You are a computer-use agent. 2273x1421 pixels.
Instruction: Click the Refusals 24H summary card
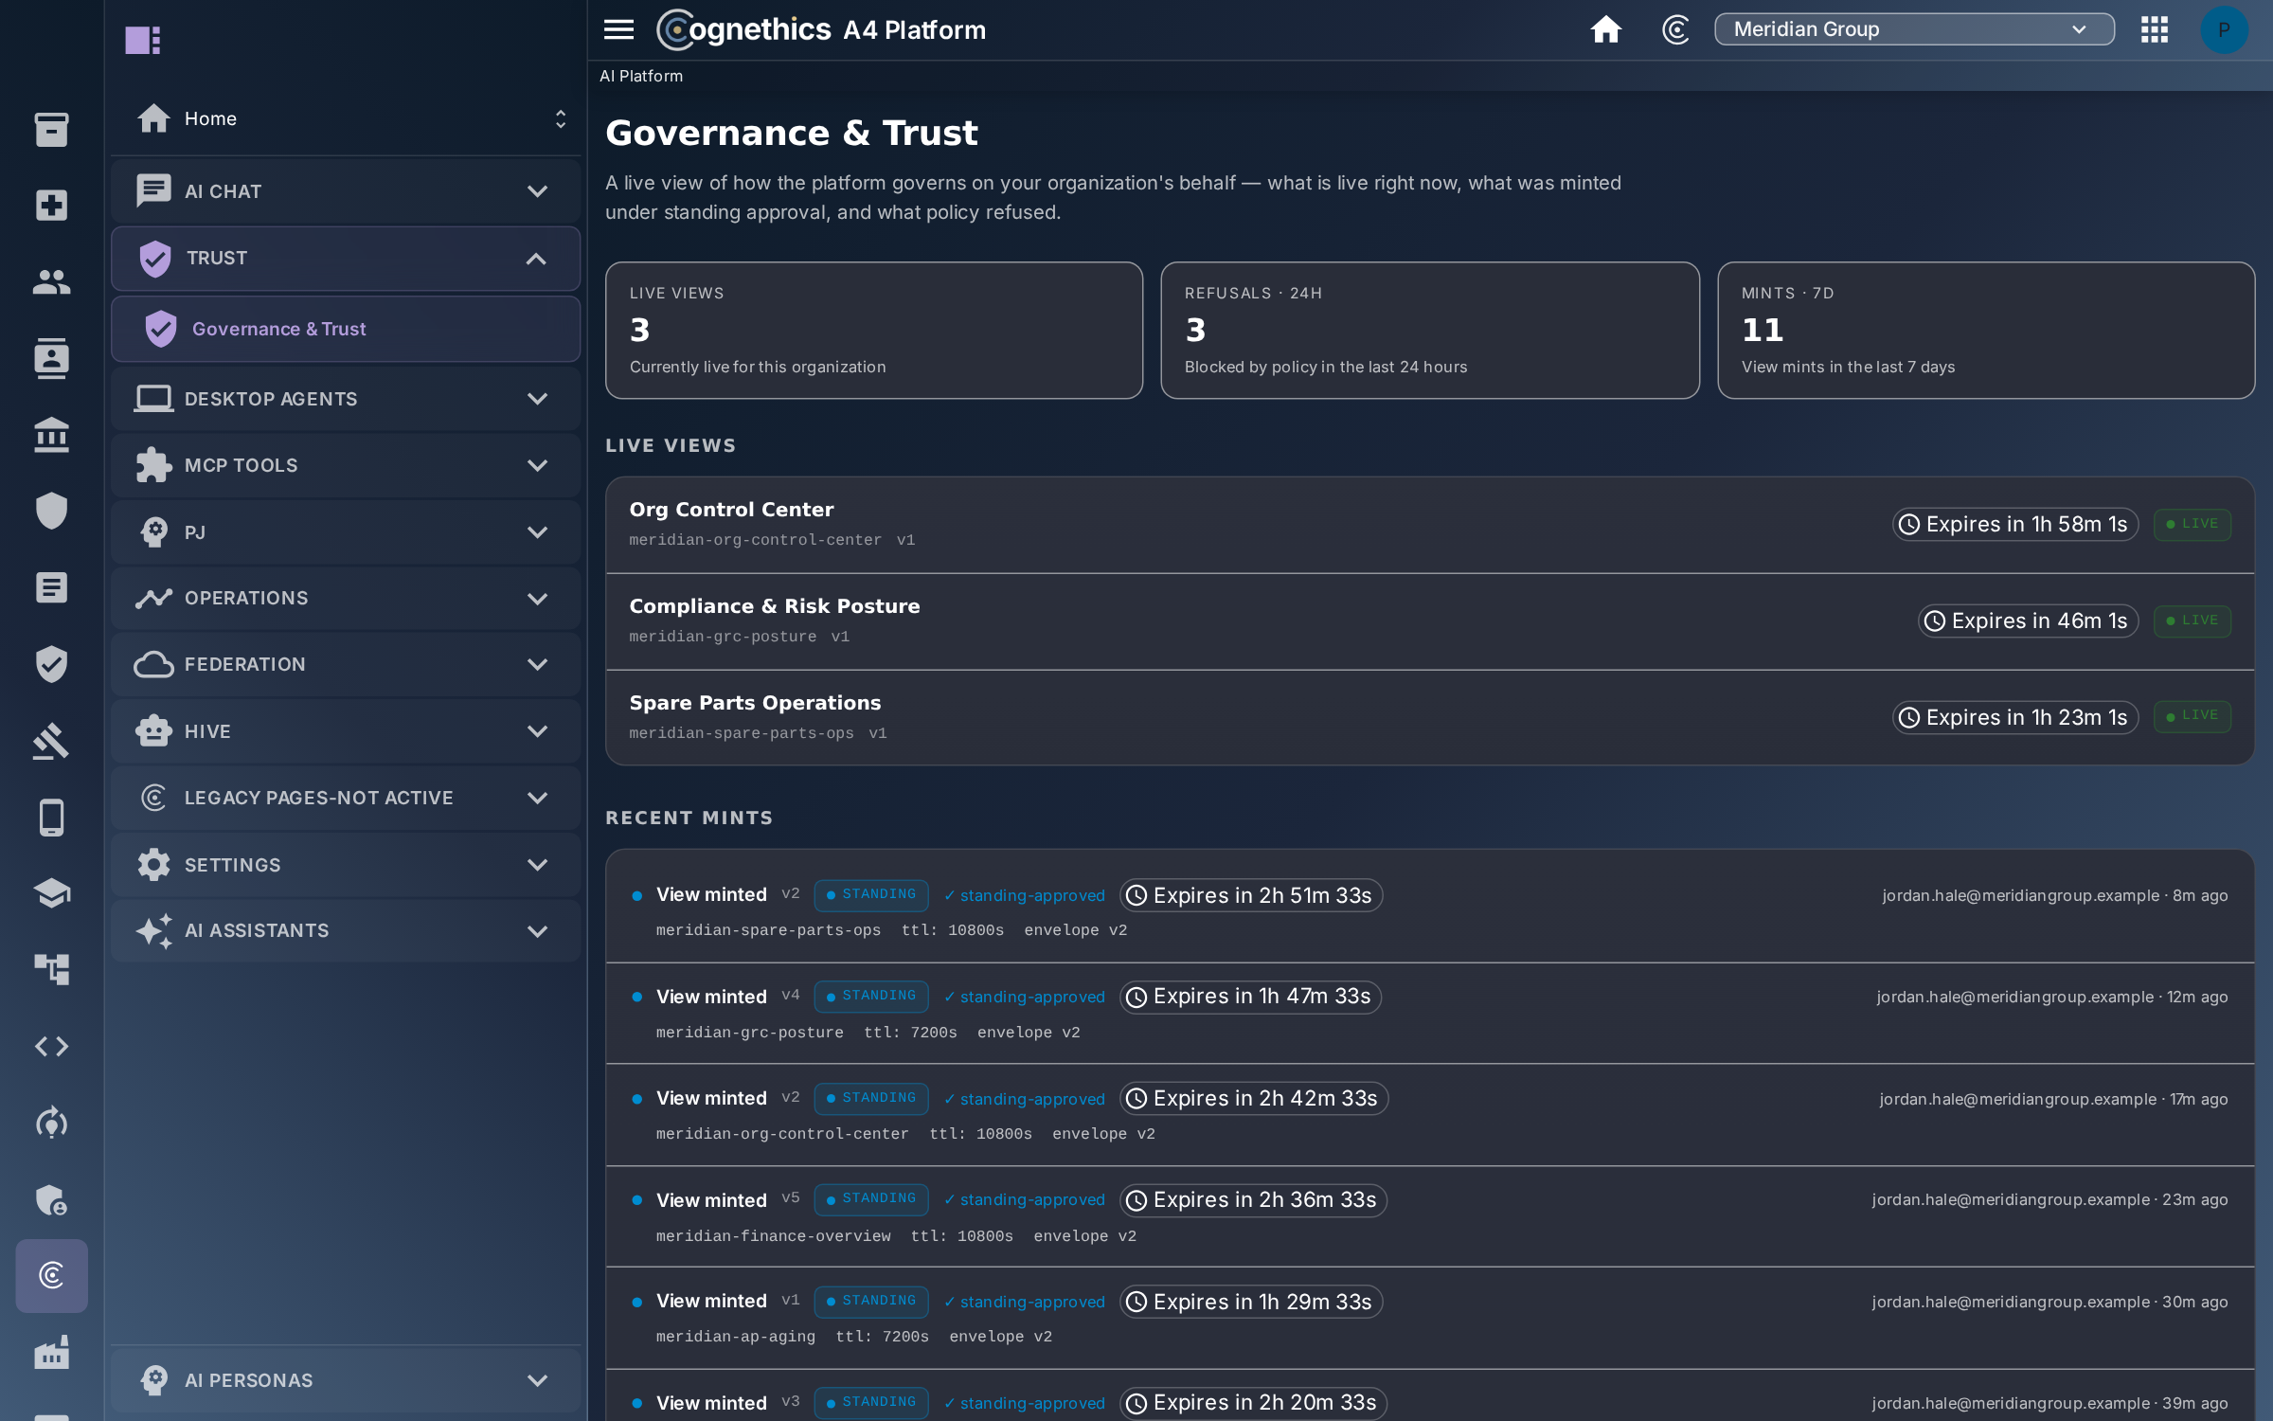(1429, 330)
